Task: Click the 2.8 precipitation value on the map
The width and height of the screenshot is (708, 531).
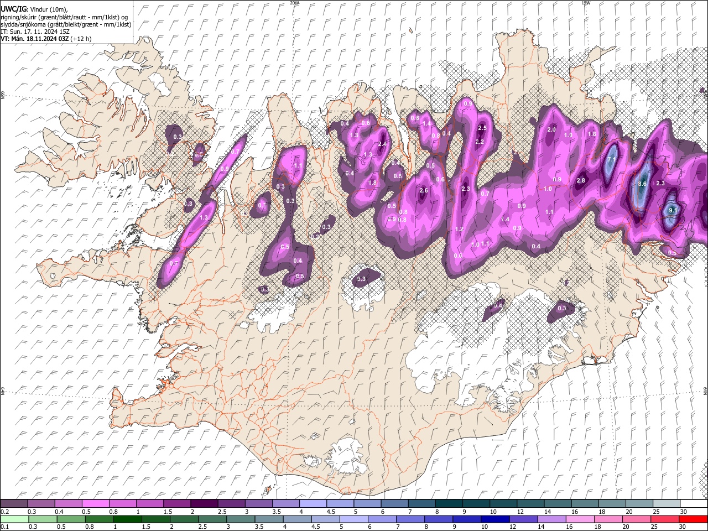Action: click(x=581, y=181)
